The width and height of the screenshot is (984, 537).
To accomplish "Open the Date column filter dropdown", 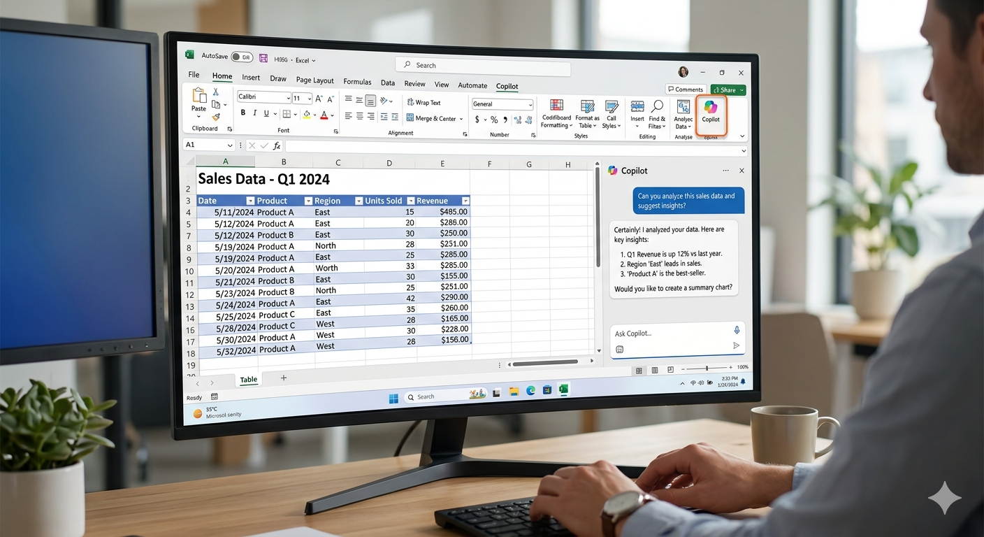I will (250, 201).
